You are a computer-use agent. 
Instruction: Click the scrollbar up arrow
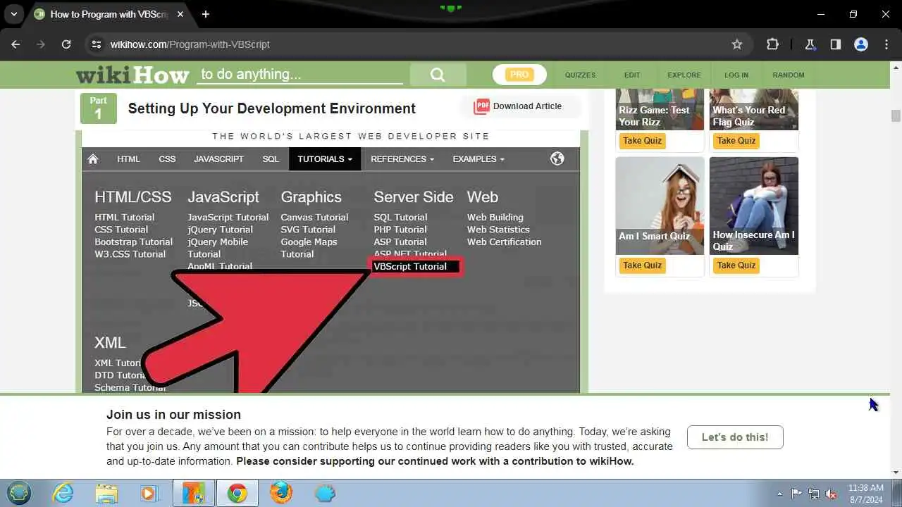click(896, 68)
